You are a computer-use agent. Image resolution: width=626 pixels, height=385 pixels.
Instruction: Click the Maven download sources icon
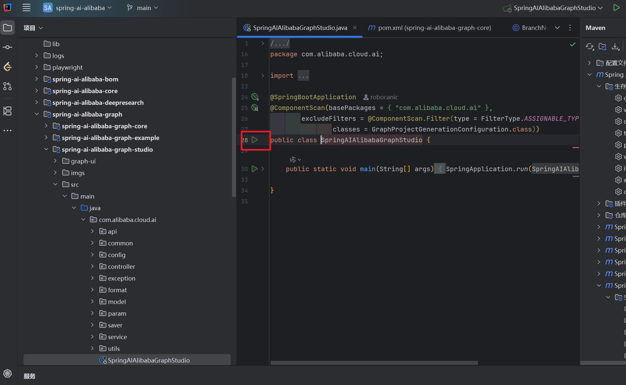(615, 47)
